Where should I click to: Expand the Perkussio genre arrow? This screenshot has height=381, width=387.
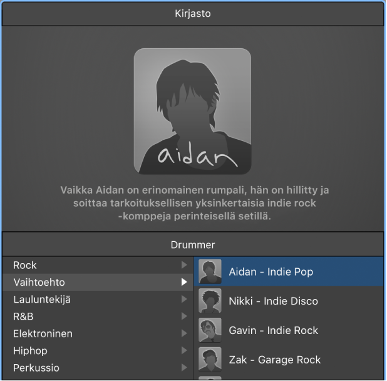tap(184, 368)
